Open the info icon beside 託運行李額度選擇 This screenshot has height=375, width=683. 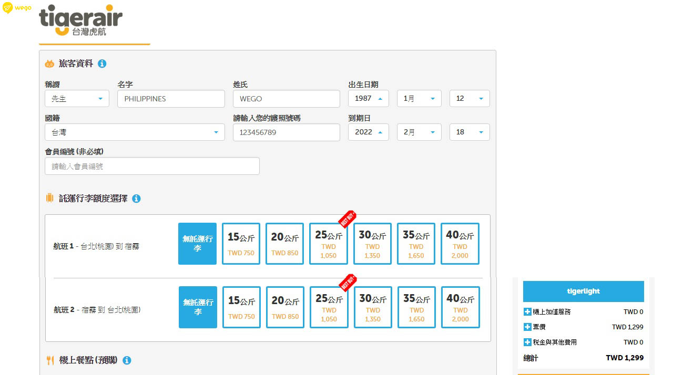tap(136, 199)
